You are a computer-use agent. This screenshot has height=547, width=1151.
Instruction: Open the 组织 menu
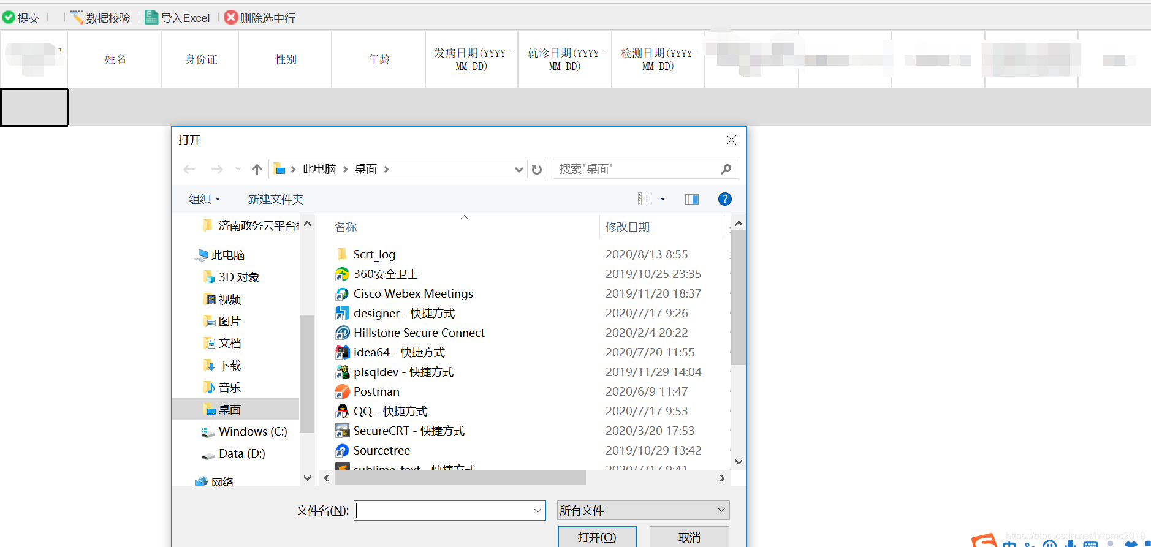(204, 199)
